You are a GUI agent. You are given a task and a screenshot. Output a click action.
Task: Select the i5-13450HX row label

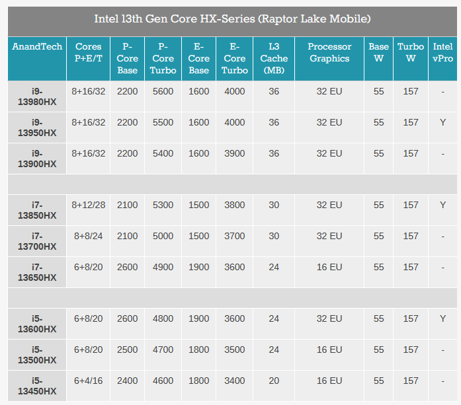coord(37,387)
